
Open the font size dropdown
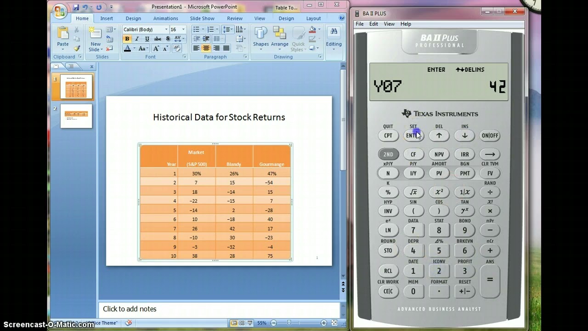[183, 29]
